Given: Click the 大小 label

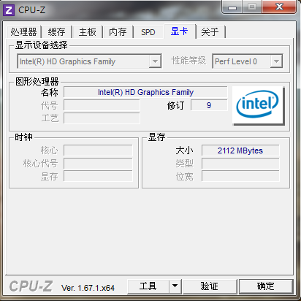Looking at the screenshot, I should [185, 150].
